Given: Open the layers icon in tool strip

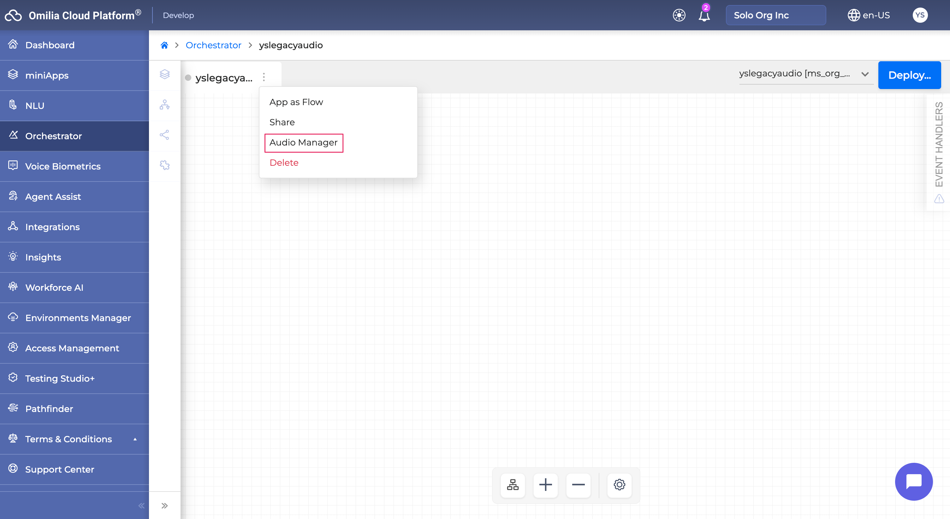Looking at the screenshot, I should (x=164, y=74).
